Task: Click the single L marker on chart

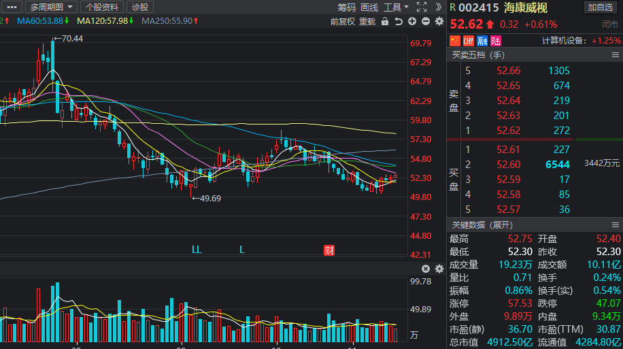Action: coord(242,250)
